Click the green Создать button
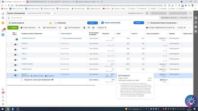The width and height of the screenshot is (198, 111). coord(13,27)
